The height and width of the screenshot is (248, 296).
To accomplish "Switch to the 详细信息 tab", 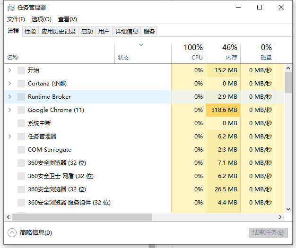I will point(126,32).
